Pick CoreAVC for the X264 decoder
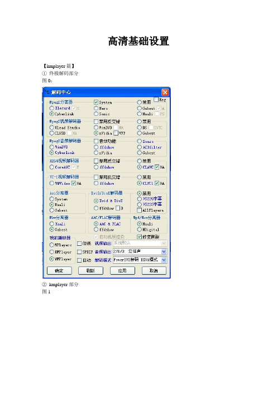 pos(52,167)
